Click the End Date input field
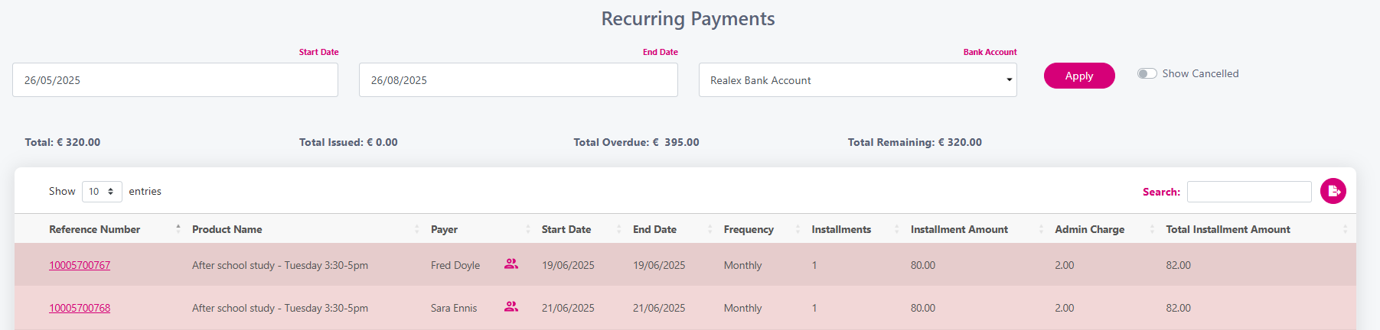Screen dimensions: 1380x330 tap(518, 80)
